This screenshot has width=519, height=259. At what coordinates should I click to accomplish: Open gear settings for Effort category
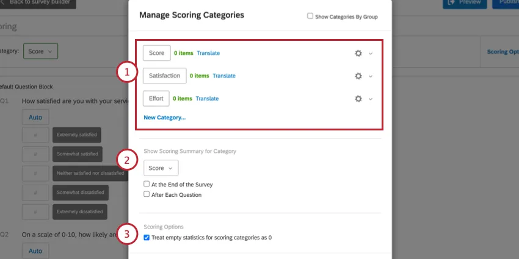[358, 99]
